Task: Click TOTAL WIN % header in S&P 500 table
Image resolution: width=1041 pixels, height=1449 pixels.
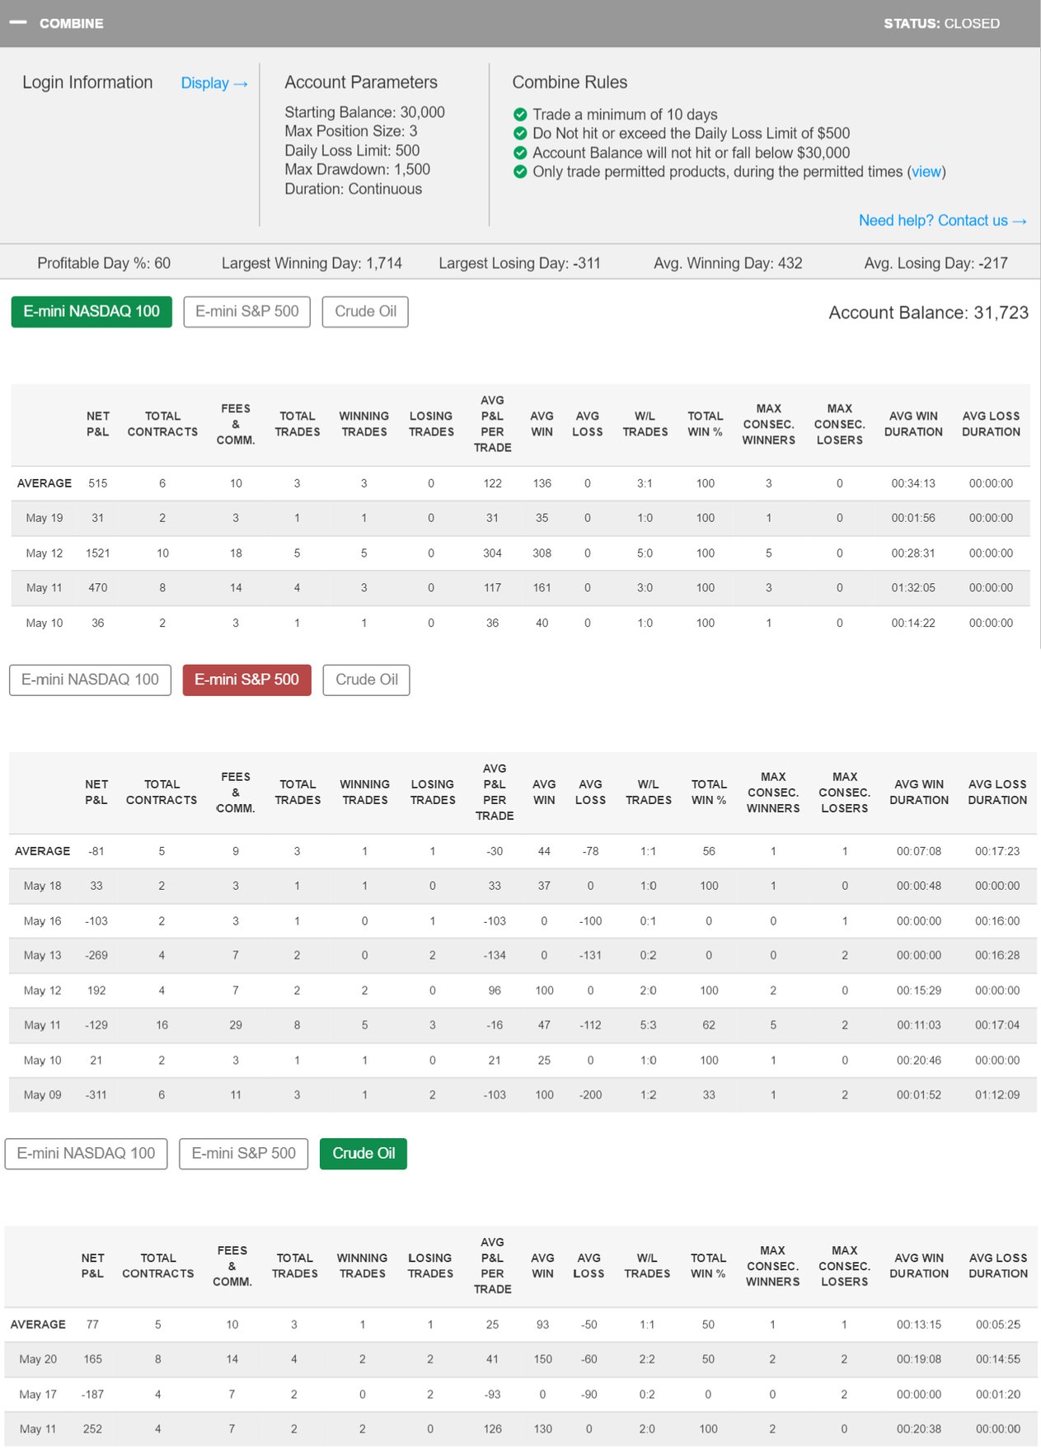Action: pyautogui.click(x=709, y=793)
